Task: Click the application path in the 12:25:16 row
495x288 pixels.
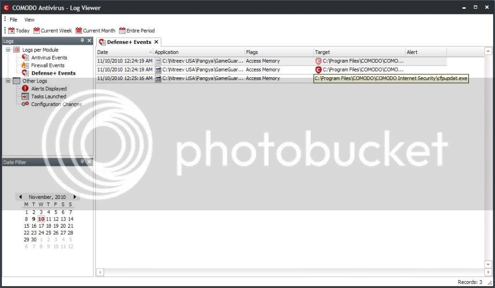Action: point(203,78)
